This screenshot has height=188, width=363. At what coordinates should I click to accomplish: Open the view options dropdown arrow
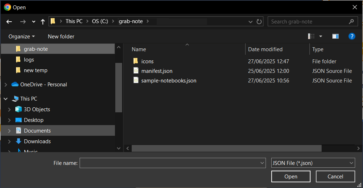[321, 36]
